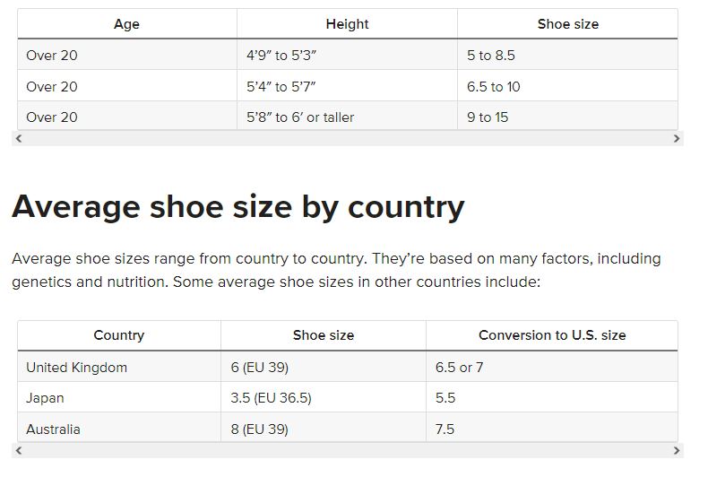Image resolution: width=708 pixels, height=477 pixels.
Task: Click the paragraph about genetics and nutrition
Action: click(x=336, y=270)
